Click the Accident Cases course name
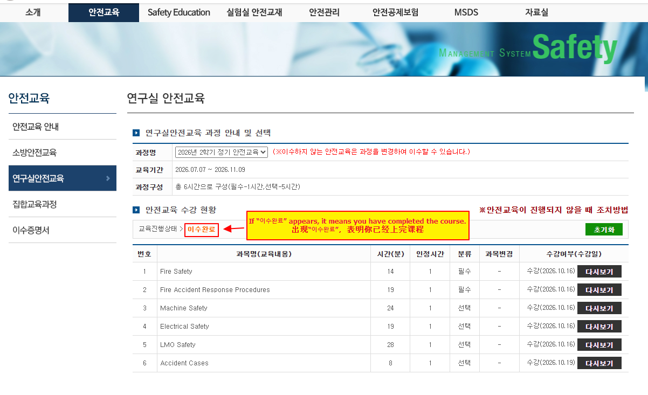The image size is (648, 395). (184, 363)
